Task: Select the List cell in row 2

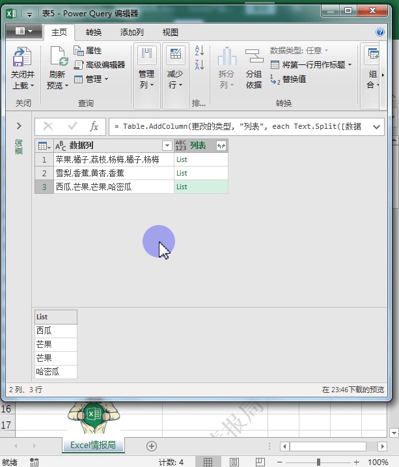Action: [x=200, y=173]
